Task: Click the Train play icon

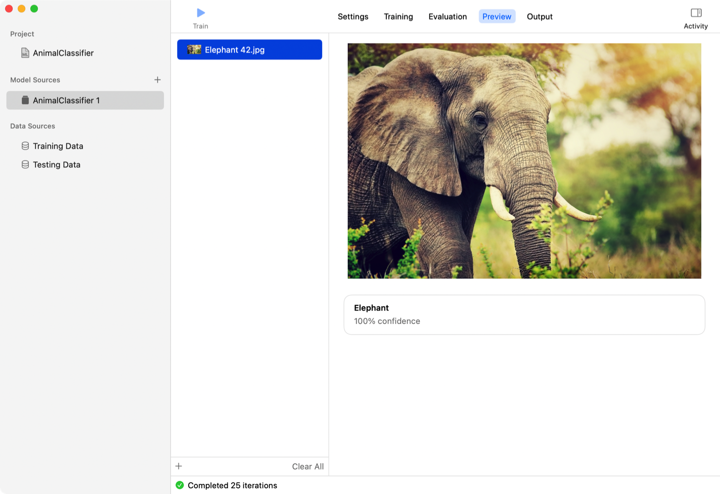Action: click(x=200, y=13)
